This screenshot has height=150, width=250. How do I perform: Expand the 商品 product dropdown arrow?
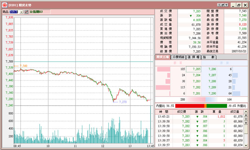coord(22,12)
